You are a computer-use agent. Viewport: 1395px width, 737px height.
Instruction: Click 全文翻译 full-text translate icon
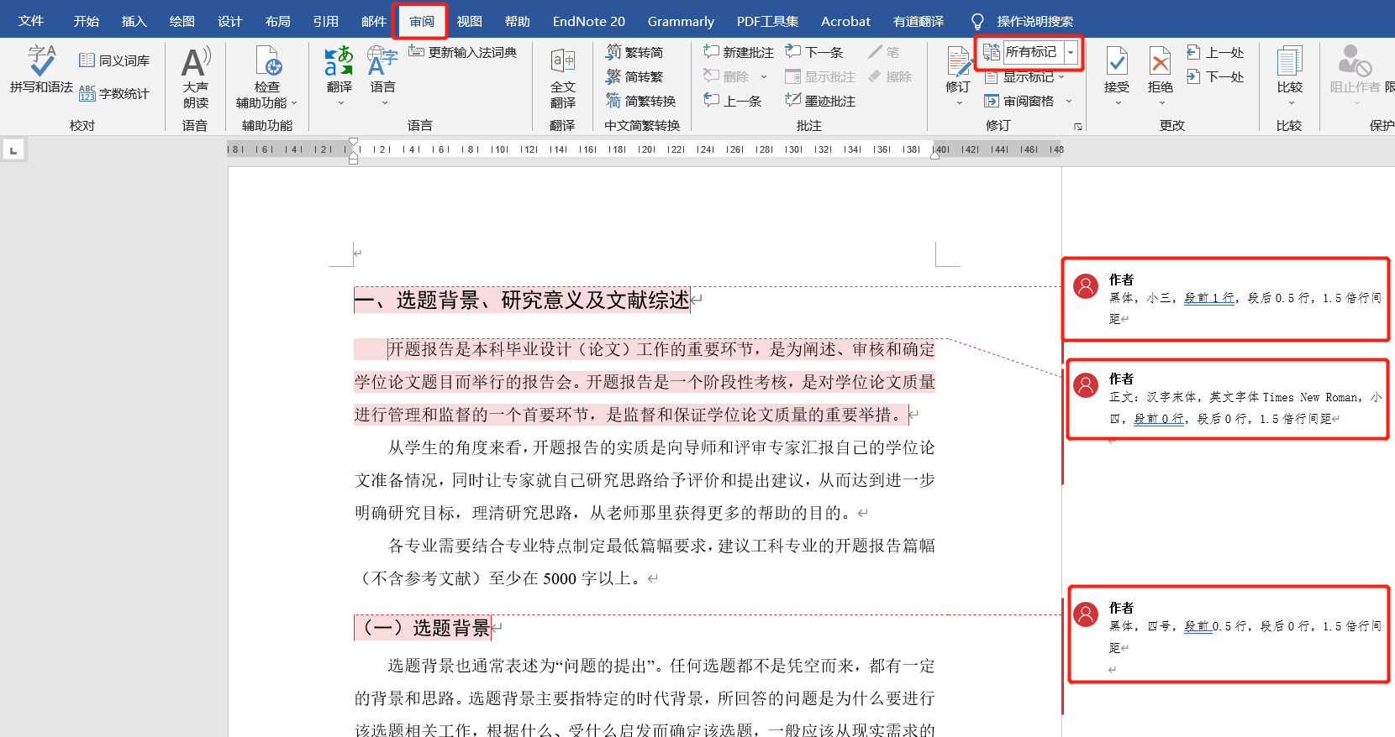[x=562, y=63]
